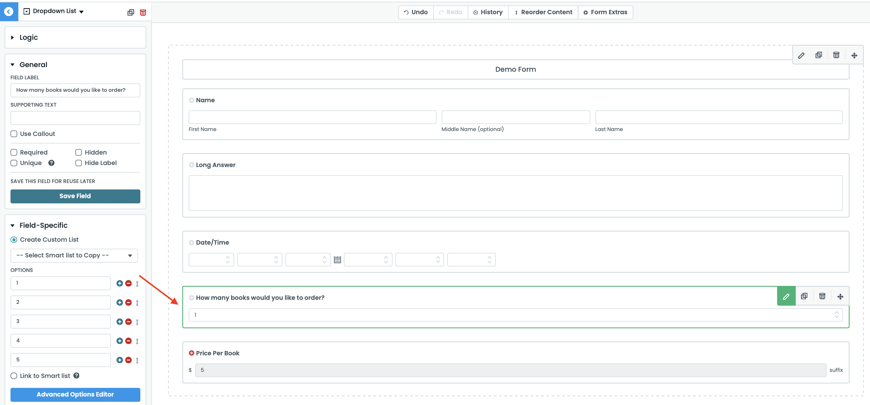The image size is (870, 405).
Task: Open help tooltip next to Unique checkbox
Action: coord(51,163)
